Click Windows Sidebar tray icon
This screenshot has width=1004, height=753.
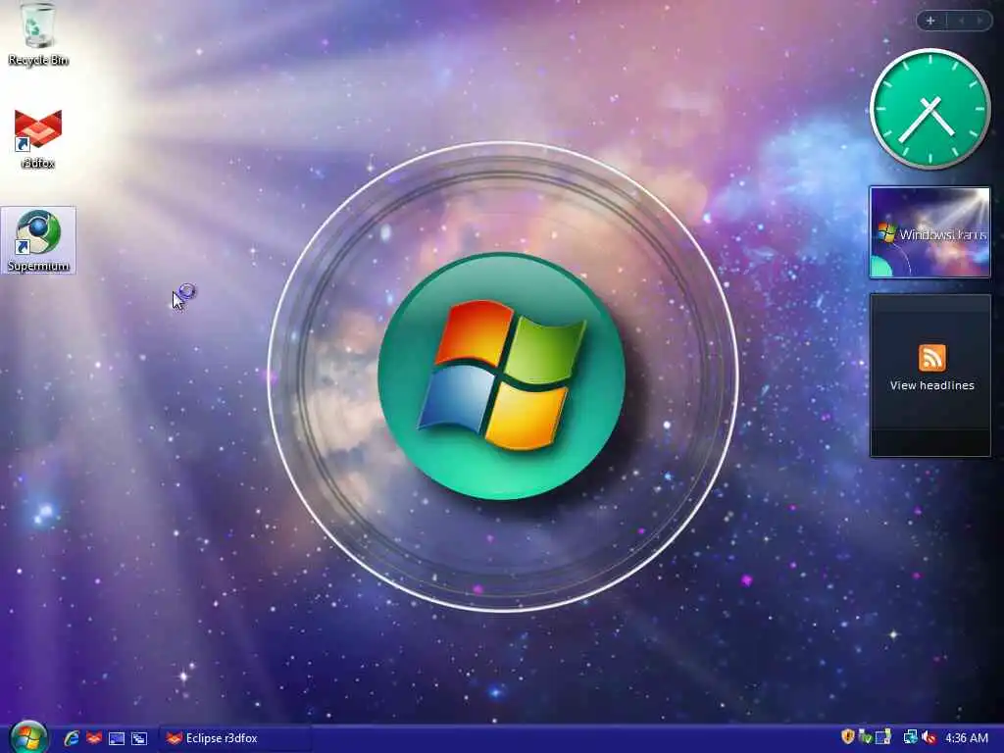883,737
